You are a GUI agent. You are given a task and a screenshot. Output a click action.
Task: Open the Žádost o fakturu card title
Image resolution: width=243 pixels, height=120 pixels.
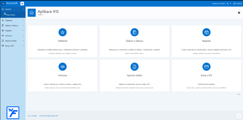(134, 41)
